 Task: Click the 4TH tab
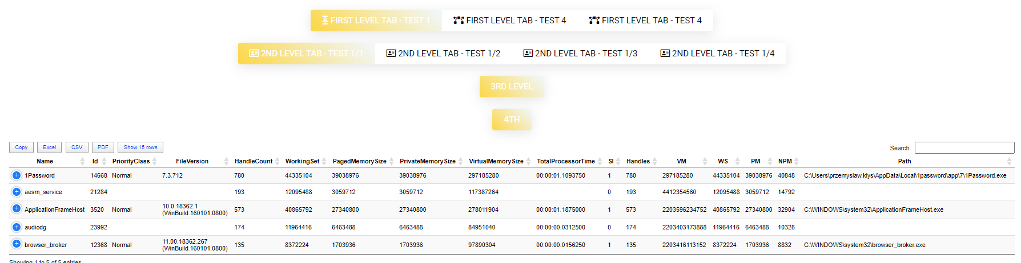coord(512,120)
